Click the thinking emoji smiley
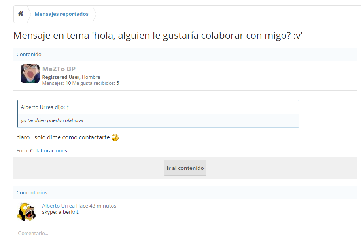Screen dimensions: 361x238 115,137
